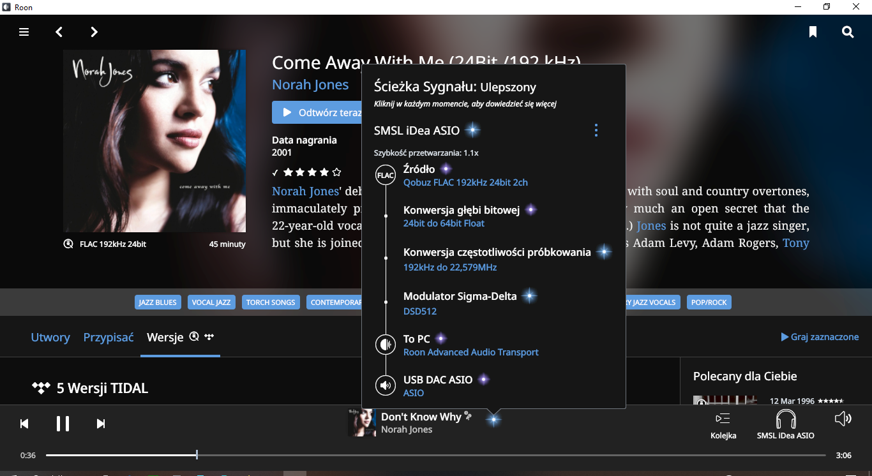The image size is (872, 476).
Task: Open the Kolejka queue
Action: coord(723,425)
